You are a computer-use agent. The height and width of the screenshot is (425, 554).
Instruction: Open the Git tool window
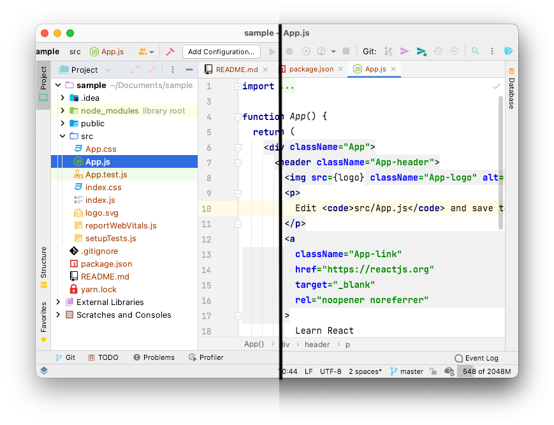pyautogui.click(x=66, y=357)
